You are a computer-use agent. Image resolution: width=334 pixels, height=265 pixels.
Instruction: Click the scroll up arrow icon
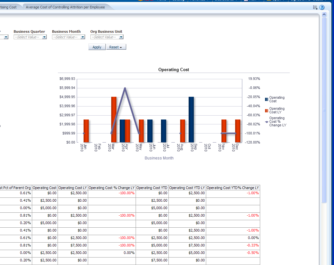[324, 15]
